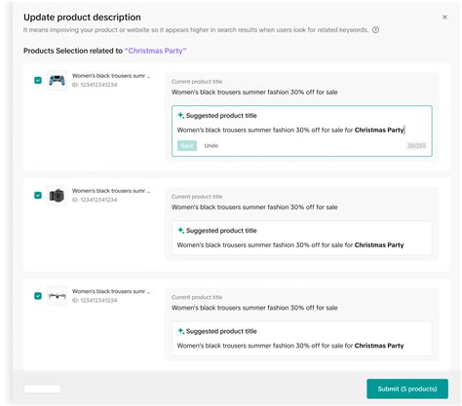Image resolution: width=462 pixels, height=406 pixels.
Task: Uncheck the camera product checkbox
Action: [x=38, y=196]
